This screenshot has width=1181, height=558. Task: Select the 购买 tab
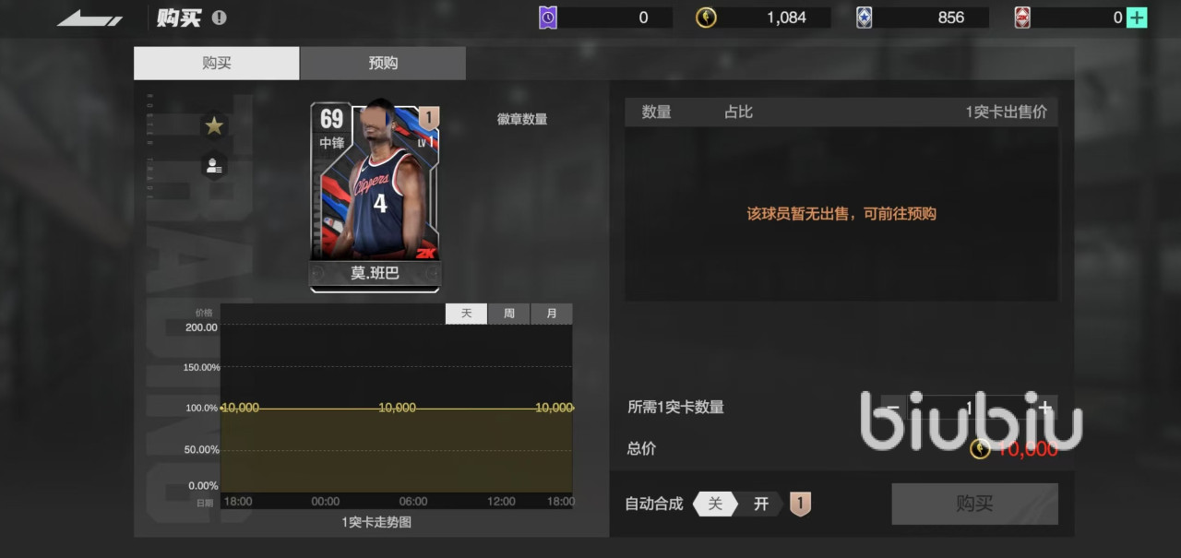point(217,64)
